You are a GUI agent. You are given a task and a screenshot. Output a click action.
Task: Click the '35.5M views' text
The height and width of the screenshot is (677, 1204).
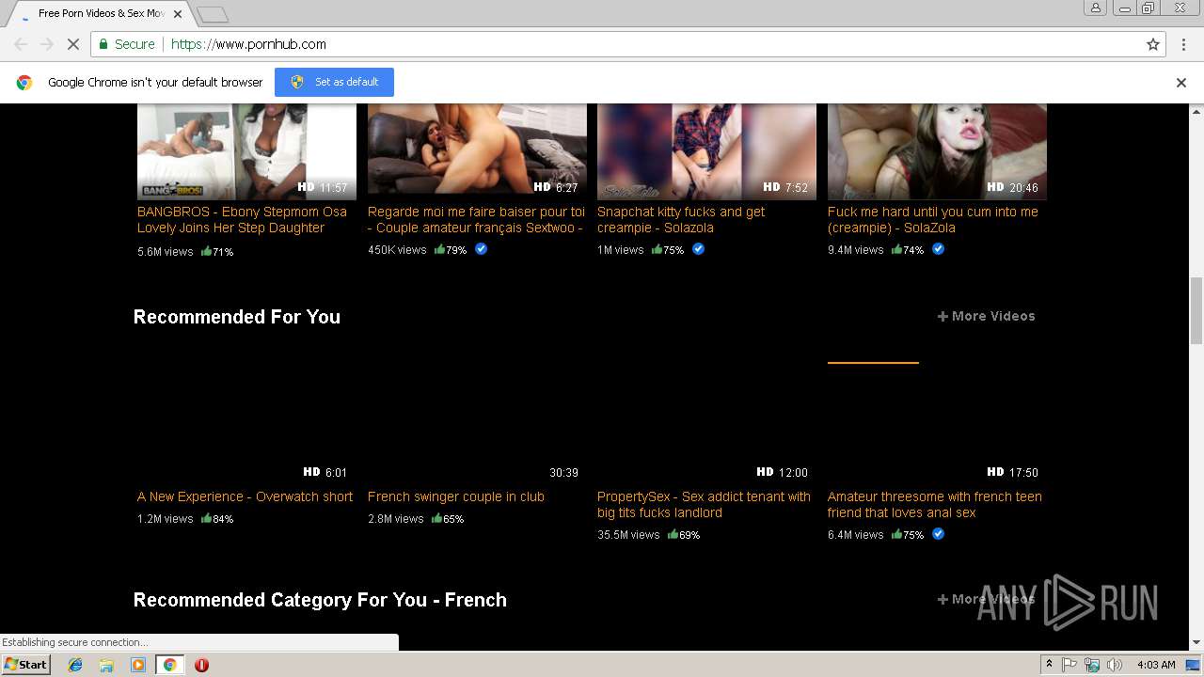pyautogui.click(x=628, y=534)
